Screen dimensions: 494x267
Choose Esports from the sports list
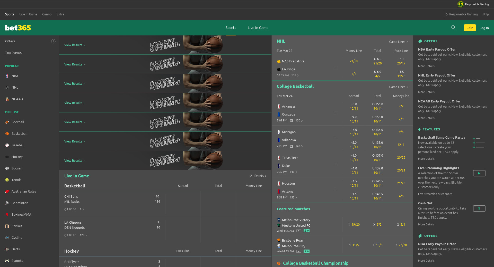17,261
